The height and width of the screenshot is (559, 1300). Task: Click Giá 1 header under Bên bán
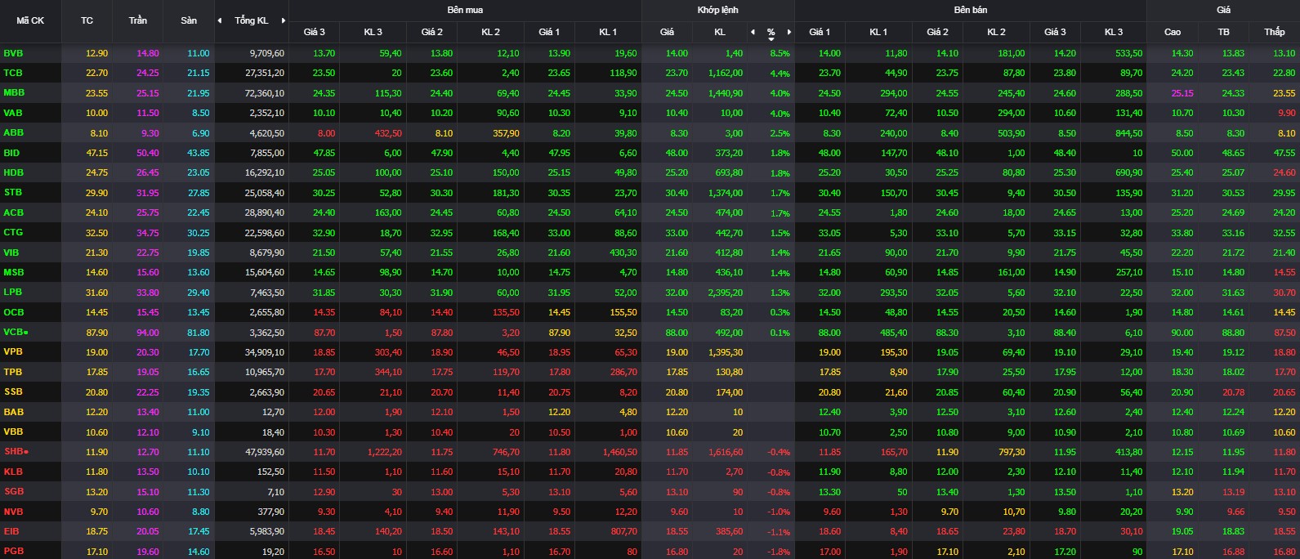coord(820,32)
